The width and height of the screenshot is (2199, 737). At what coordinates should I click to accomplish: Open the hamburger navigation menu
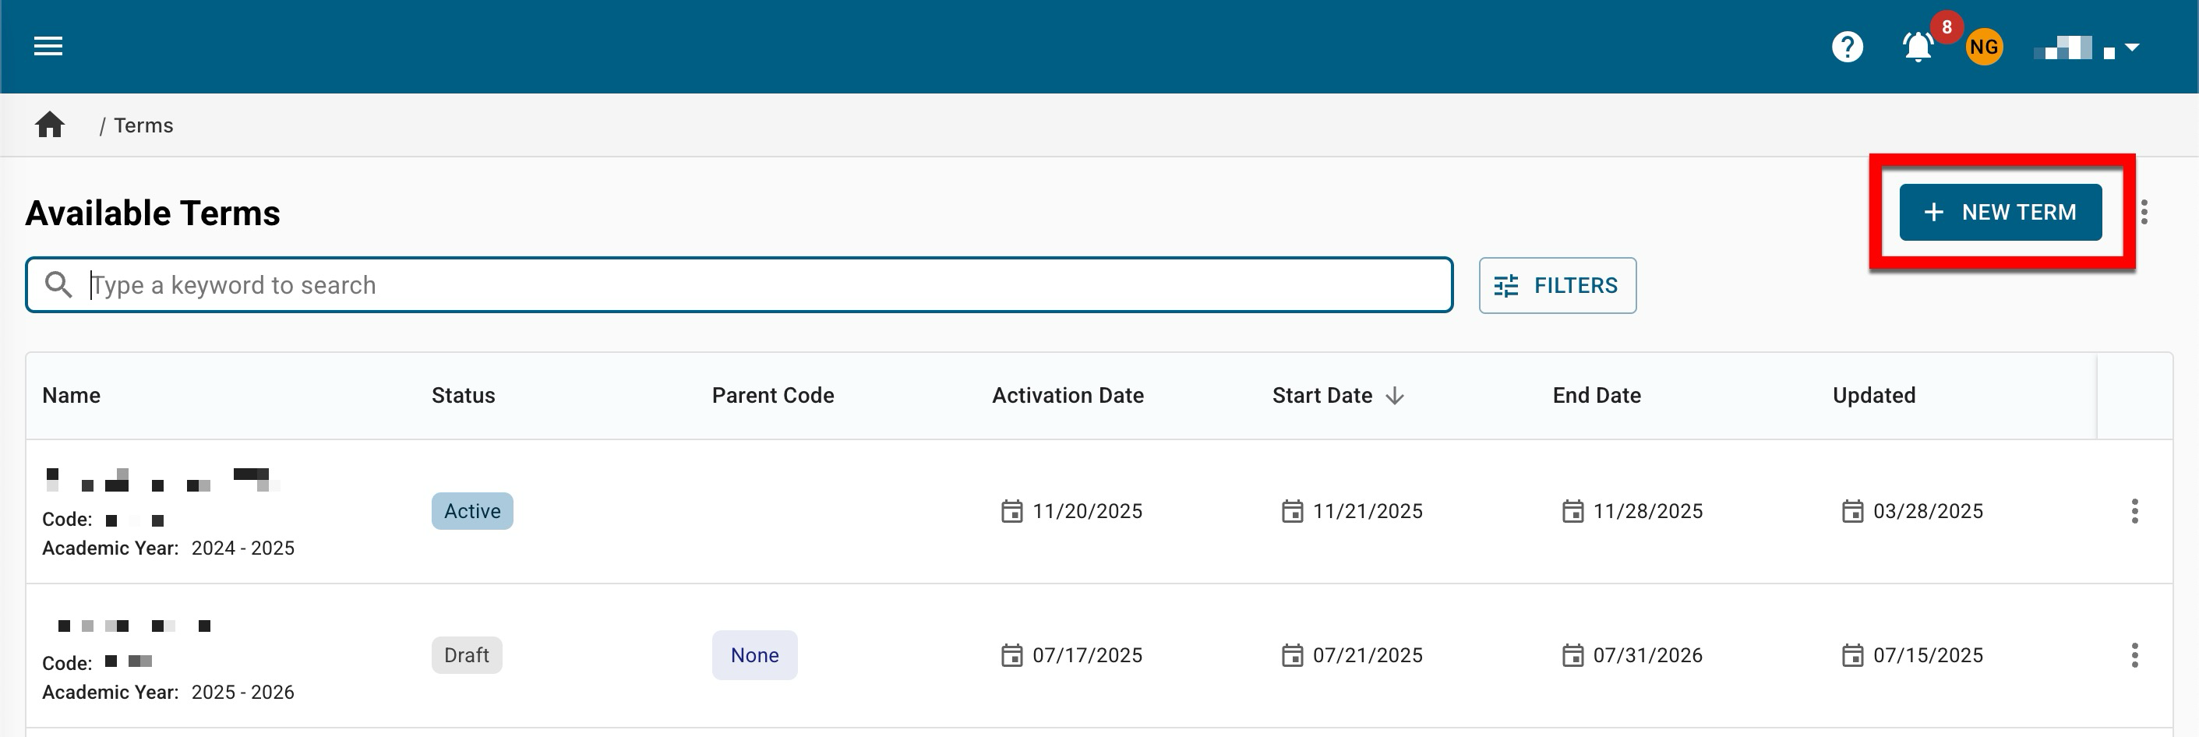(48, 46)
